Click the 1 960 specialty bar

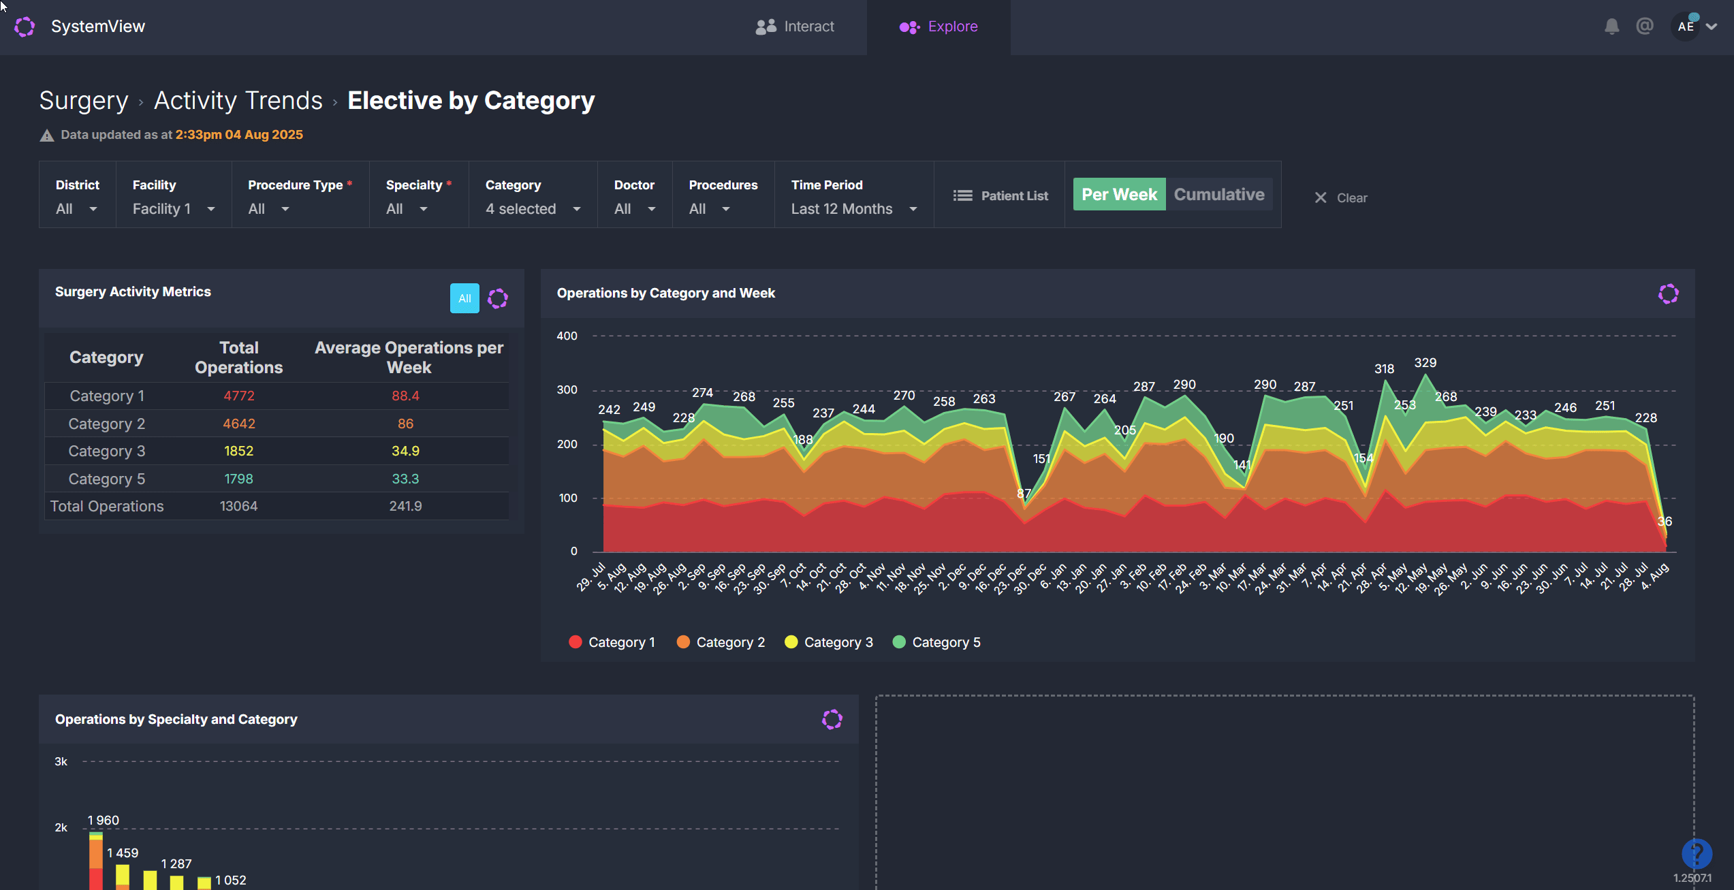coord(96,860)
